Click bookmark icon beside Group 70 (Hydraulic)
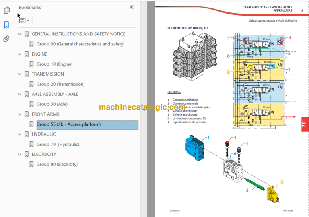The image size is (309, 217). tap(31, 145)
